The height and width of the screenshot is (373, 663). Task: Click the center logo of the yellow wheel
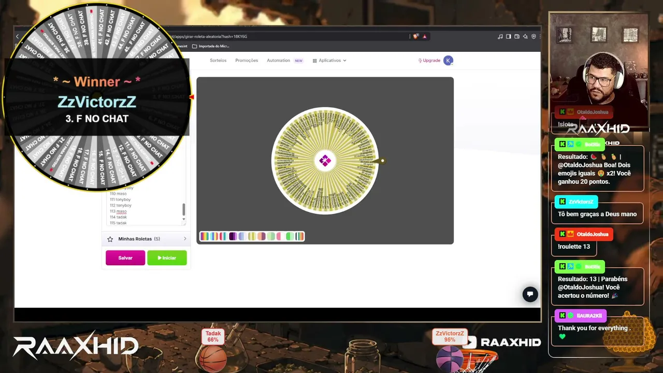(325, 161)
